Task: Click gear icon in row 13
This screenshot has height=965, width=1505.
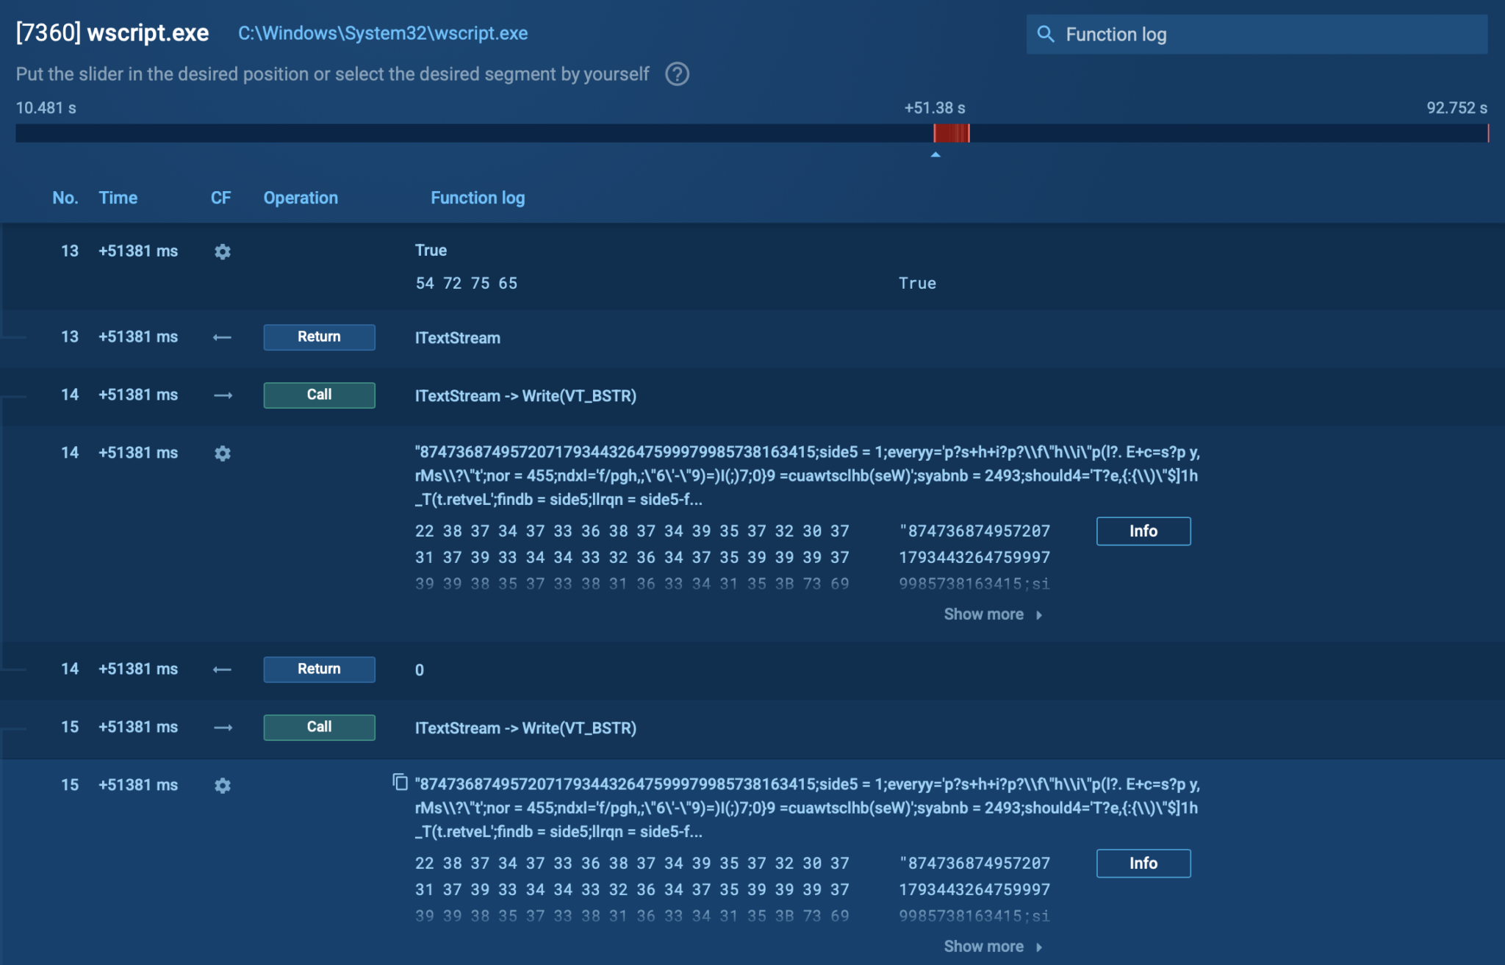Action: (222, 252)
